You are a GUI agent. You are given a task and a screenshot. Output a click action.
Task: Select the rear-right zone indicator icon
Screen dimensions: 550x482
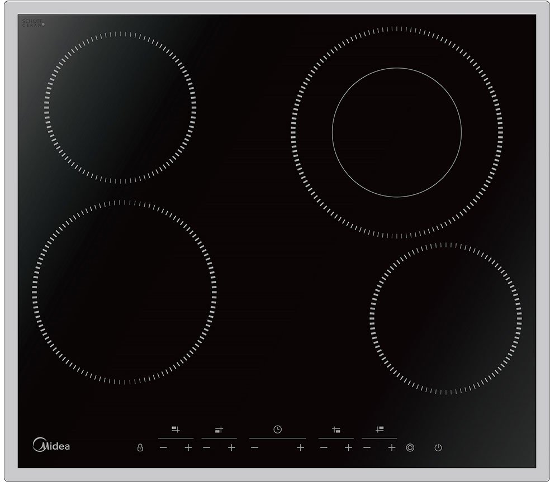coord(380,429)
